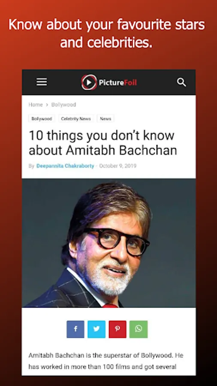Select the Bollywood category tag

(x=42, y=119)
